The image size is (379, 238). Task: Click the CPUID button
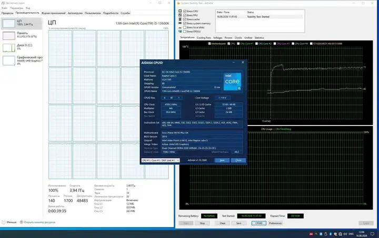pos(259,223)
